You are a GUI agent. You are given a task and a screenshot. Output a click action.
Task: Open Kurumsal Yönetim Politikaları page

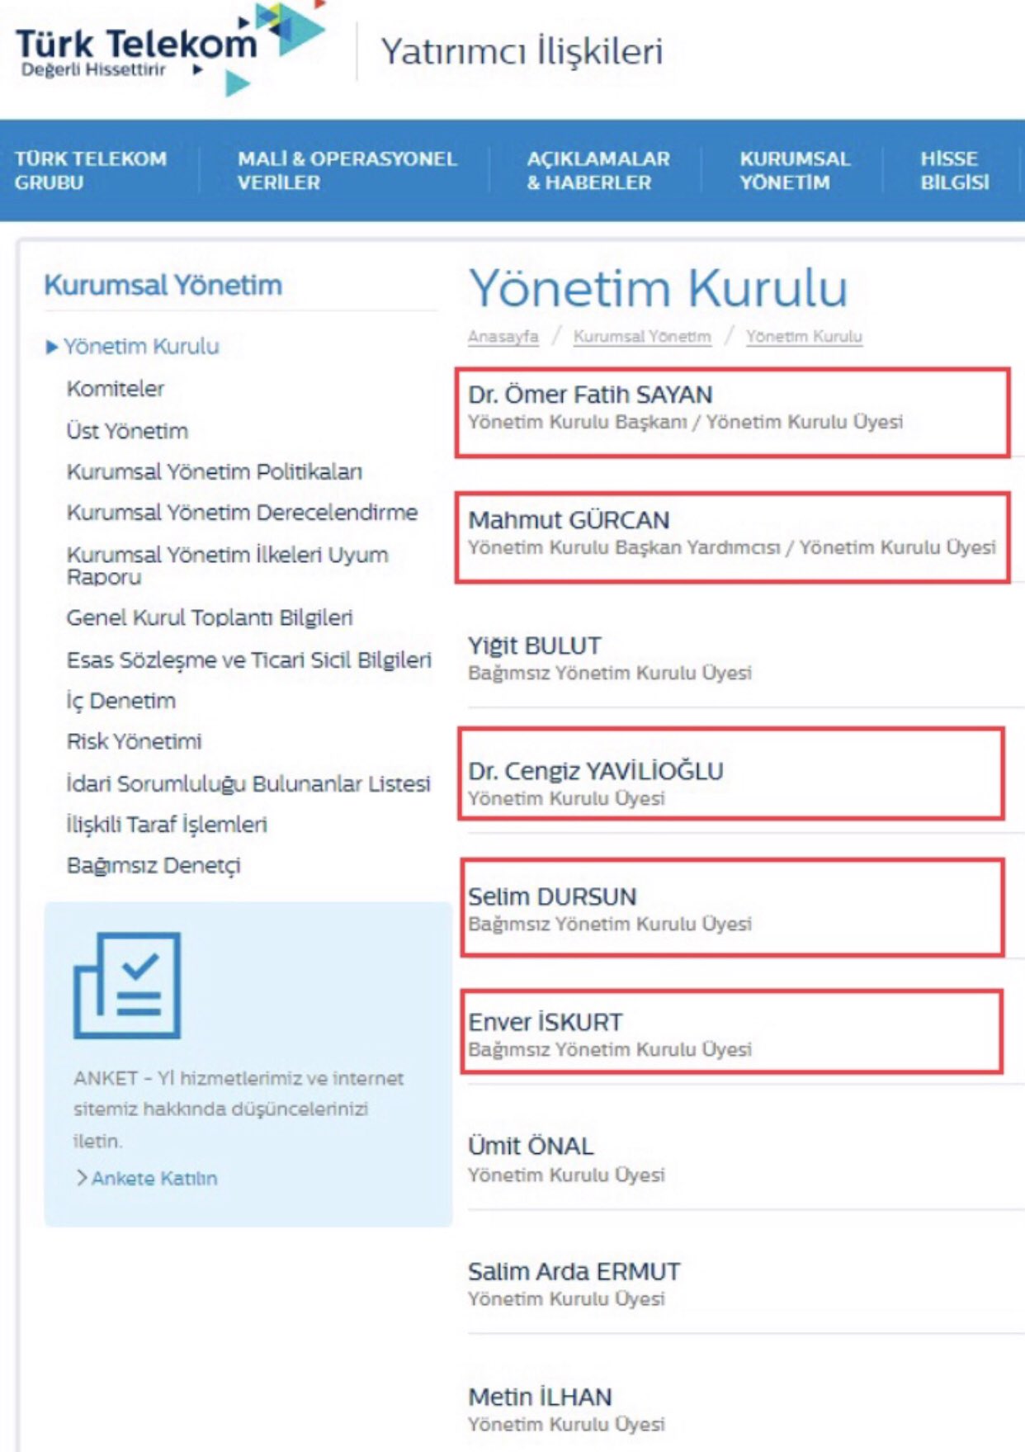[x=214, y=472]
